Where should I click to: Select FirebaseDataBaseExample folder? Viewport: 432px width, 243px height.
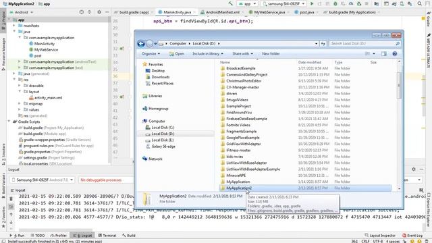tap(246, 119)
